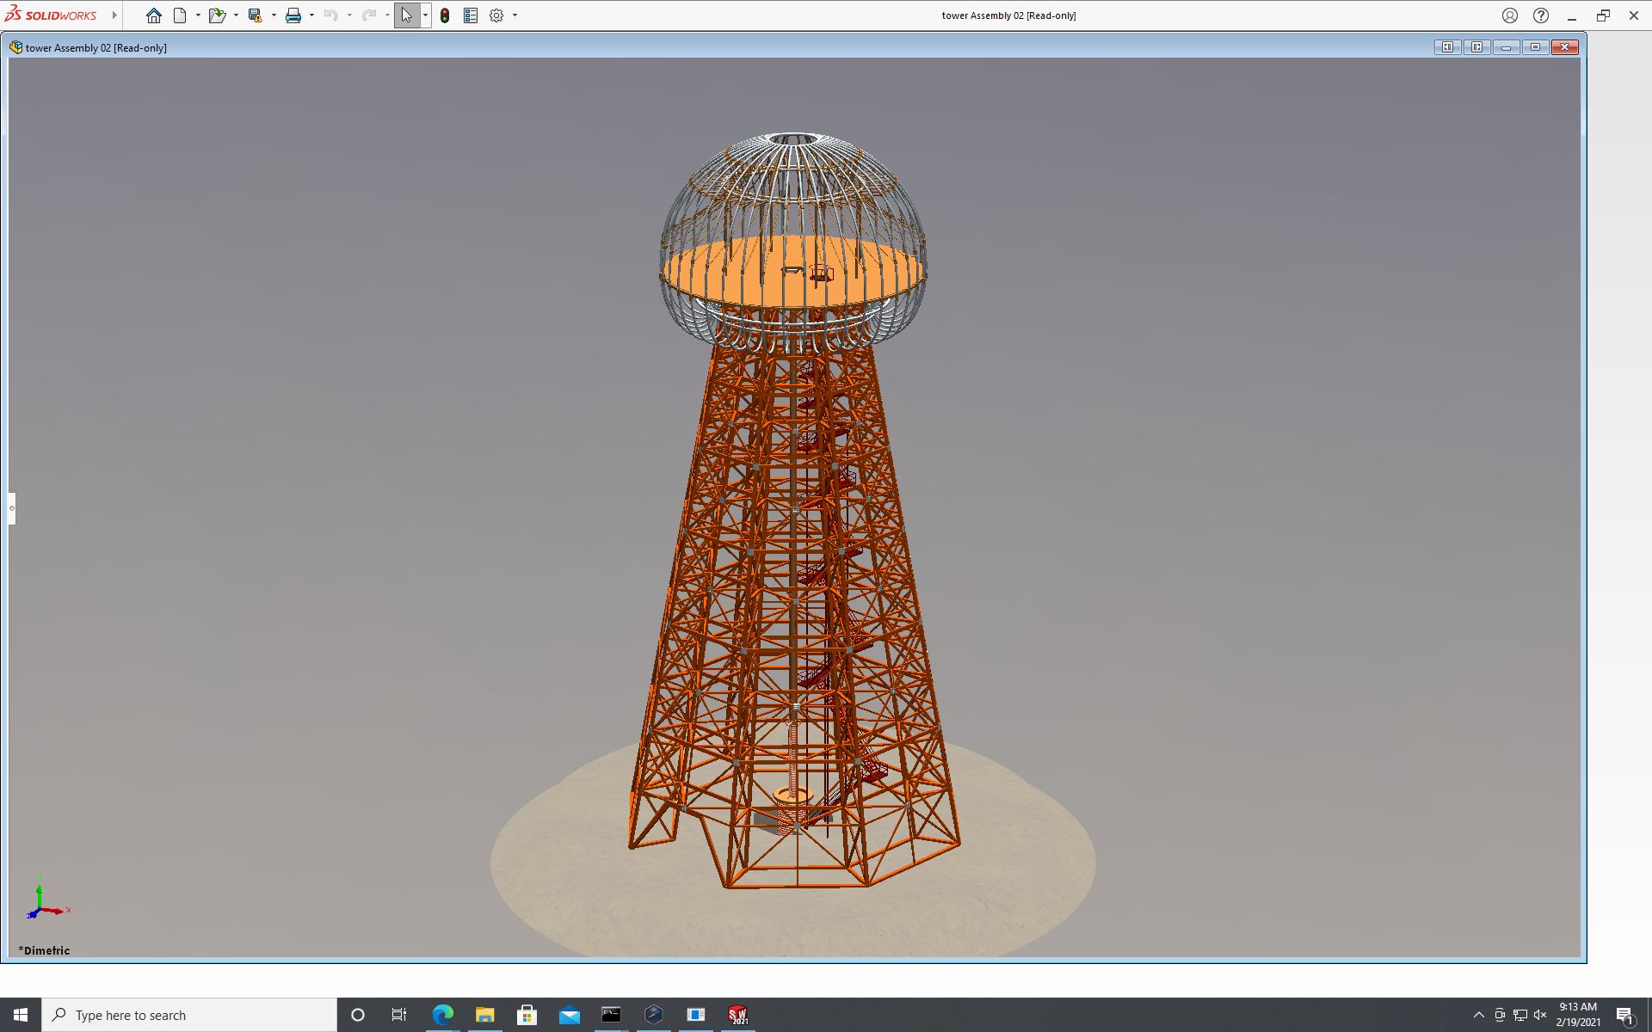1652x1032 pixels.
Task: Open the New document dropdown arrow
Action: click(198, 15)
